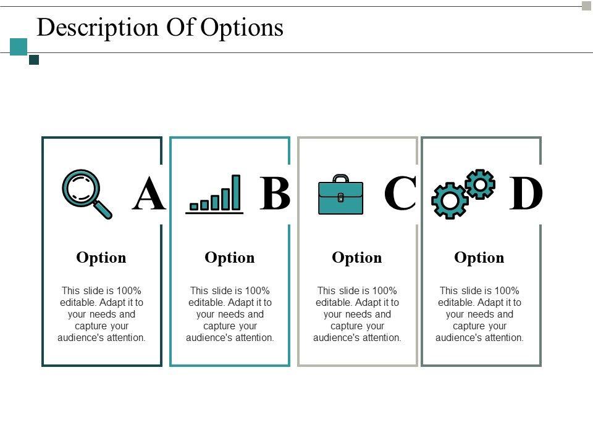This screenshot has width=593, height=444.
Task: Select the description paragraph in box C
Action: point(357,314)
